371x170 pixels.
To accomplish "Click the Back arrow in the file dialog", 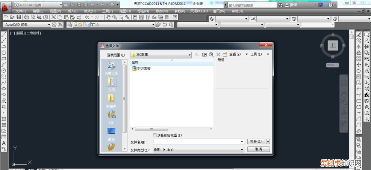I will click(x=197, y=54).
